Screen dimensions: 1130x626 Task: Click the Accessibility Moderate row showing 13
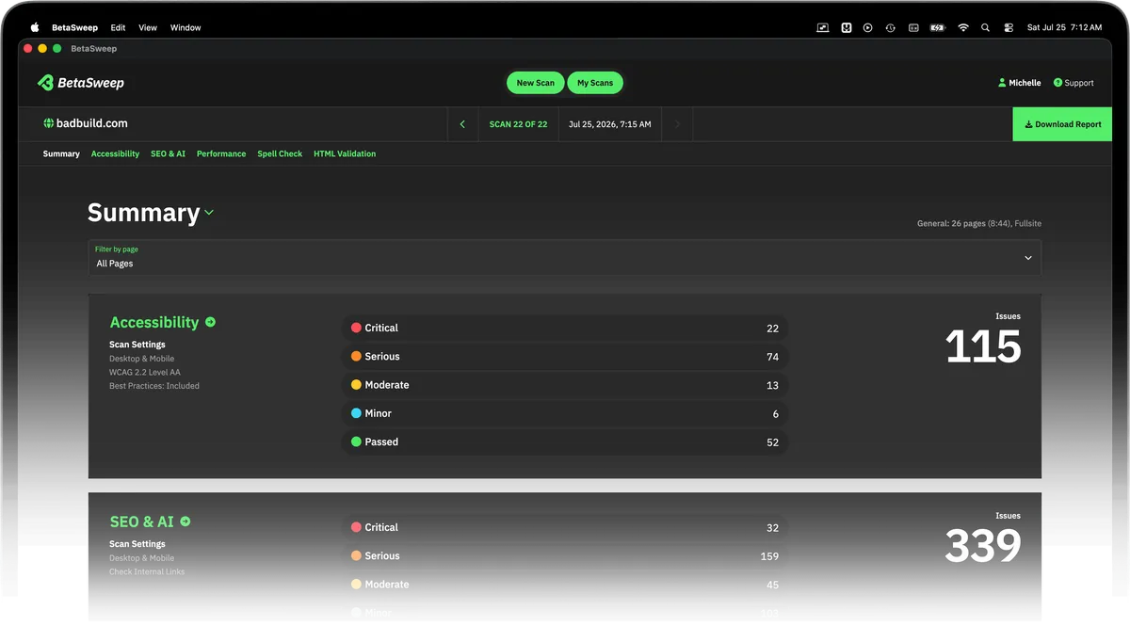pyautogui.click(x=565, y=384)
